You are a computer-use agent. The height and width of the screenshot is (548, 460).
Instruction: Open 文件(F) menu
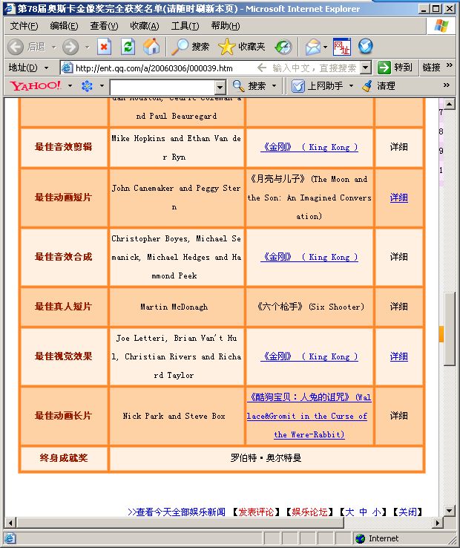click(x=24, y=26)
